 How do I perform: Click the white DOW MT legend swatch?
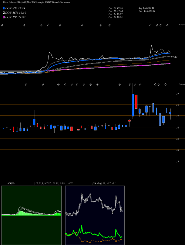4,13
